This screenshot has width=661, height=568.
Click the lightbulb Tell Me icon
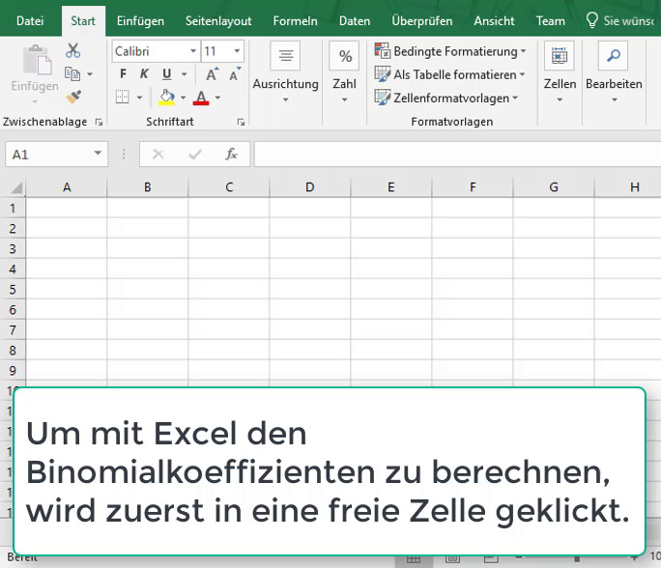point(591,20)
